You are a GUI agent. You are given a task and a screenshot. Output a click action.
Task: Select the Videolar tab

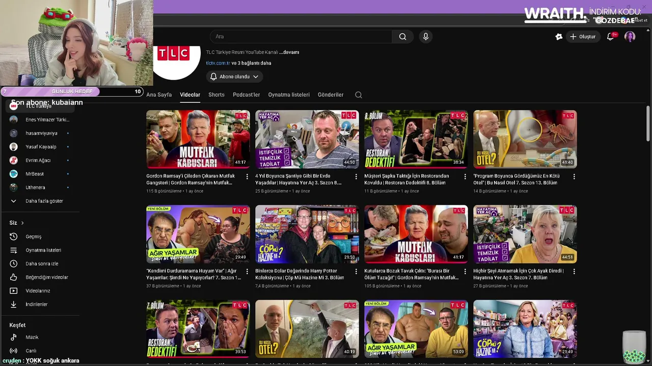point(190,95)
